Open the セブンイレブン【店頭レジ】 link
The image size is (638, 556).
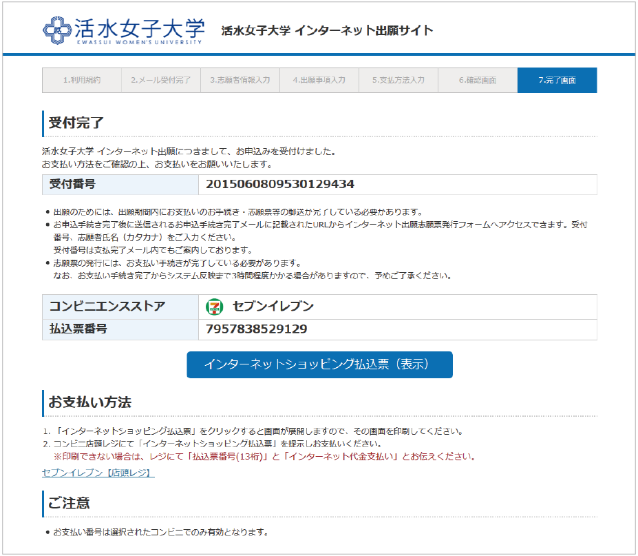pyautogui.click(x=98, y=473)
